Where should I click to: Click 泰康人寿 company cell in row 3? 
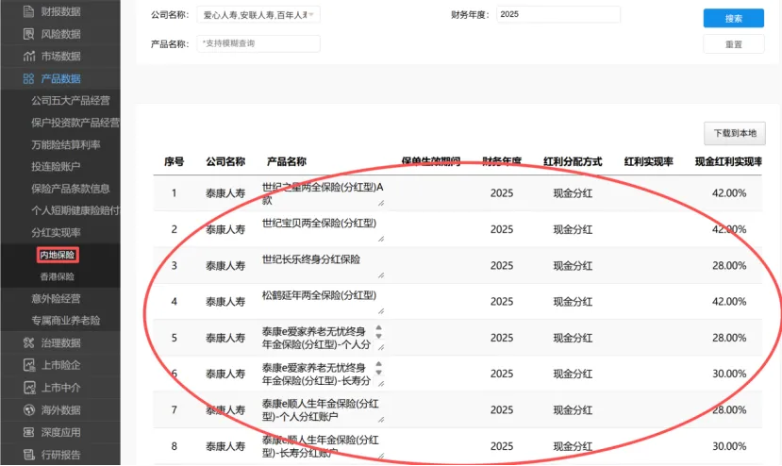click(x=225, y=265)
